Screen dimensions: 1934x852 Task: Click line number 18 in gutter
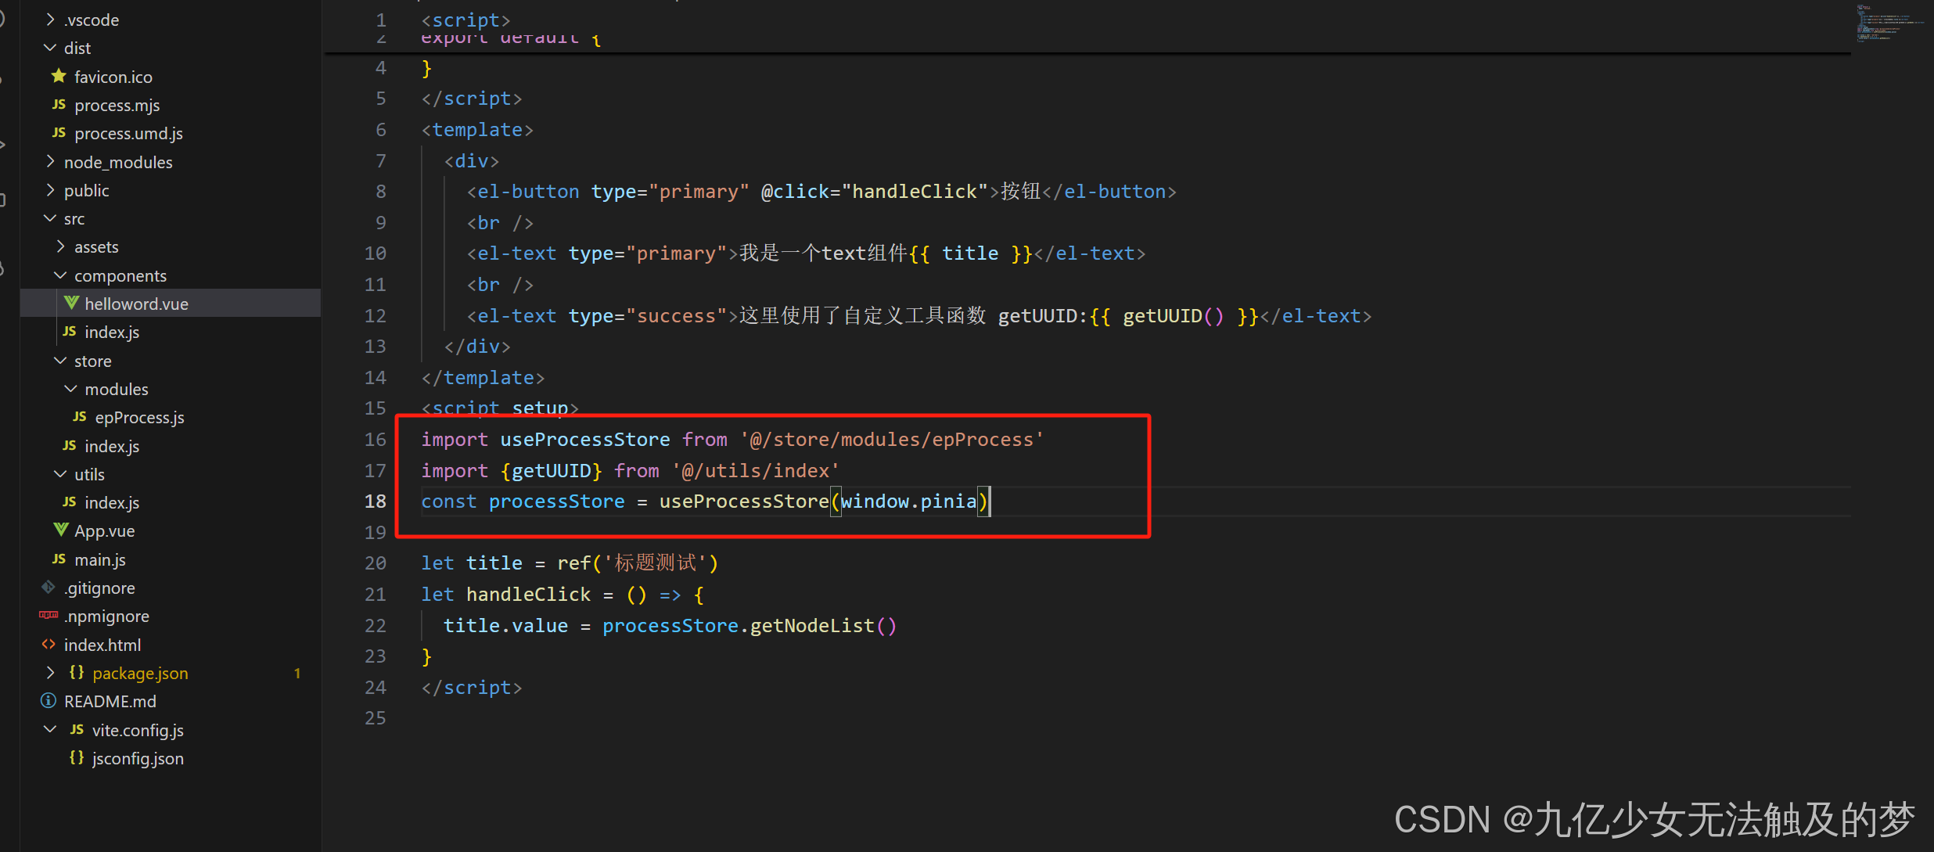coord(376,501)
